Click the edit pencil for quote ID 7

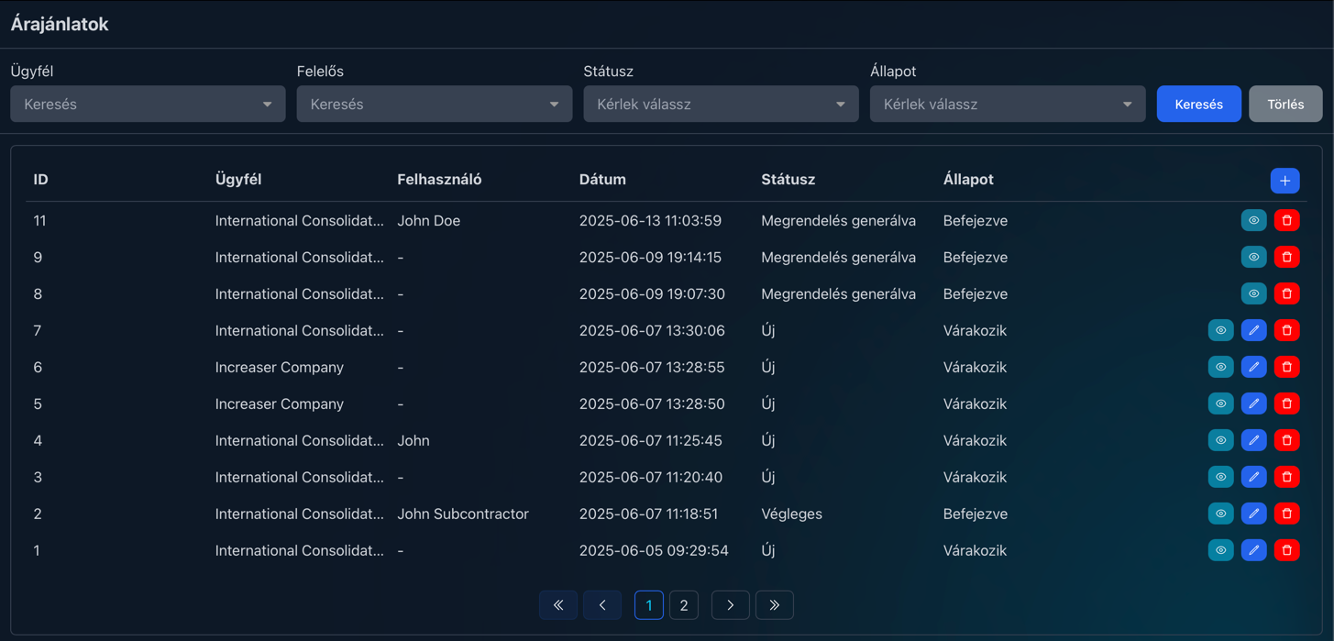(1253, 330)
